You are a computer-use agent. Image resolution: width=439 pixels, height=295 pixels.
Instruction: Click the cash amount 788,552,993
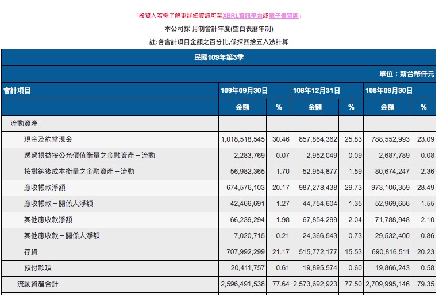[390, 139]
